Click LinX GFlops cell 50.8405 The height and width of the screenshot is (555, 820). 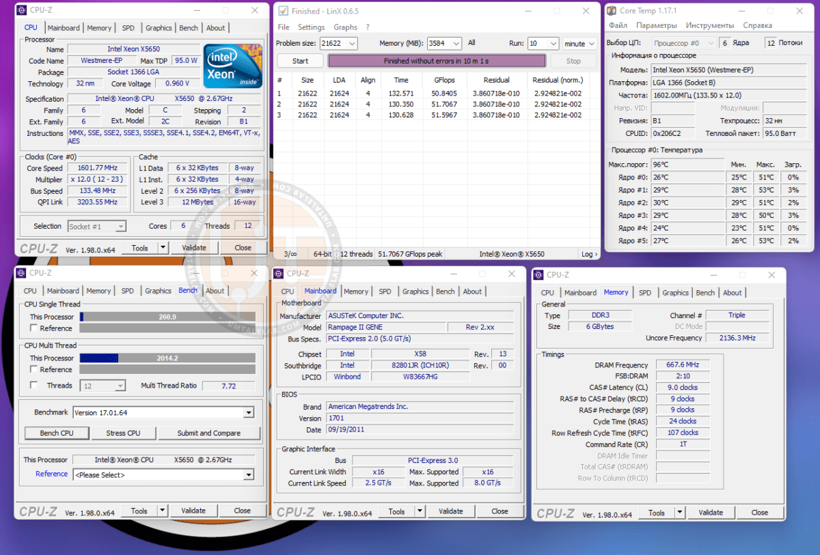[446, 94]
